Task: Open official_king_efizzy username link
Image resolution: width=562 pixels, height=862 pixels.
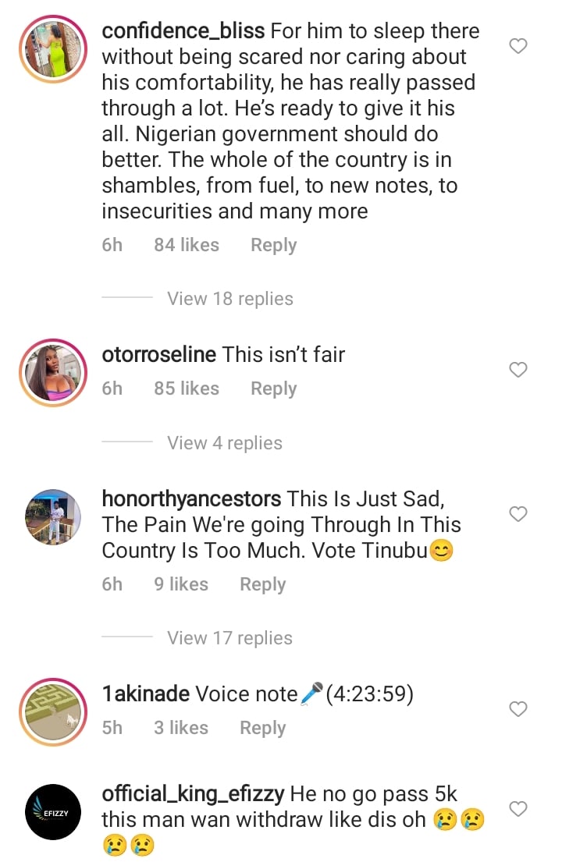Action: tap(193, 794)
